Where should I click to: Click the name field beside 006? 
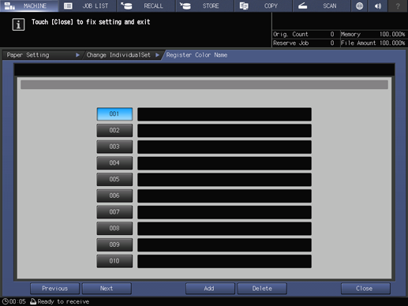[x=224, y=196]
